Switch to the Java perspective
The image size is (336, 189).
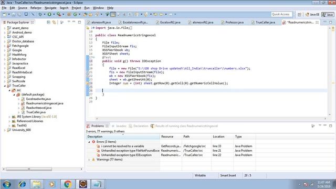(x=328, y=14)
